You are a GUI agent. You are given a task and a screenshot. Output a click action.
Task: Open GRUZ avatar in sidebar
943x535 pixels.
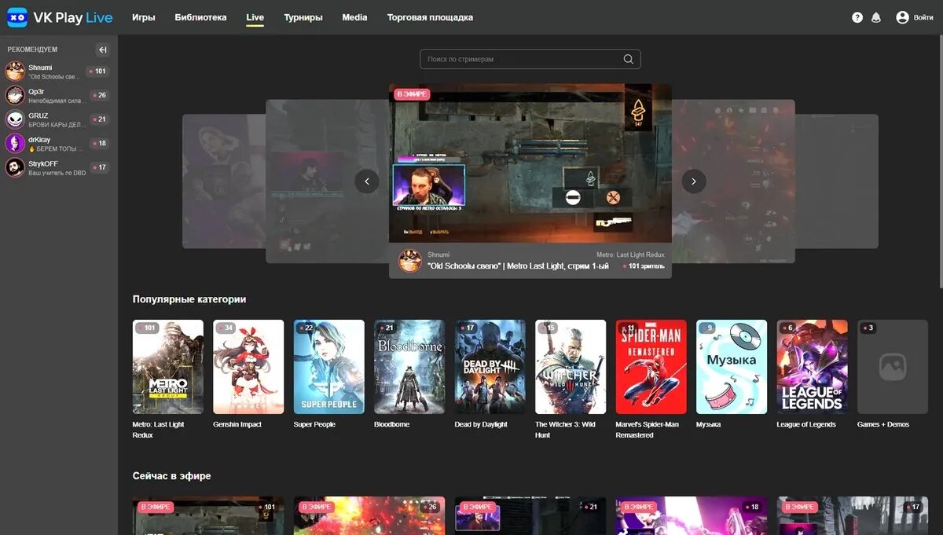coord(15,119)
